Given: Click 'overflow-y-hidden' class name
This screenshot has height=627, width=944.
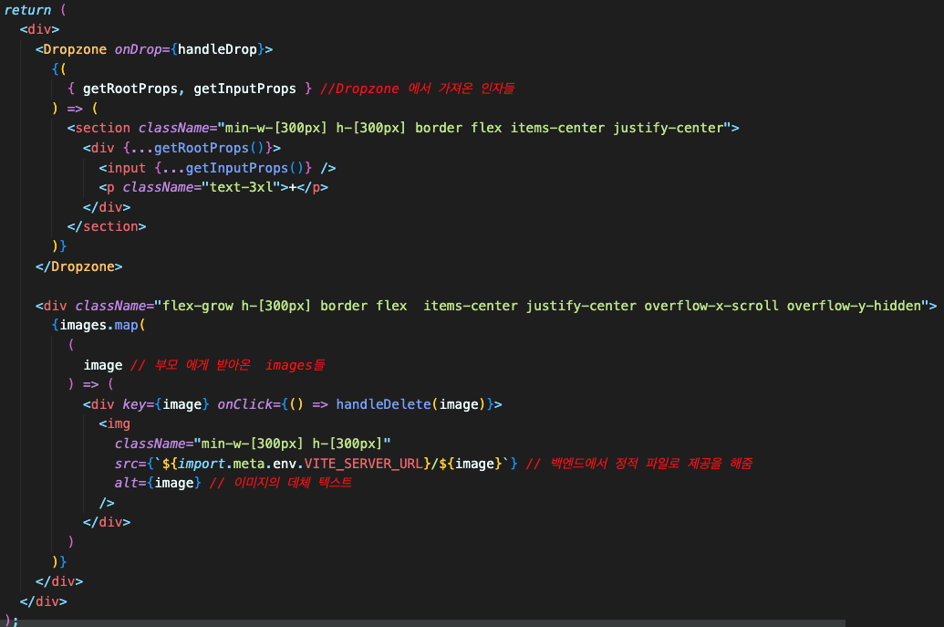Looking at the screenshot, I should [854, 306].
